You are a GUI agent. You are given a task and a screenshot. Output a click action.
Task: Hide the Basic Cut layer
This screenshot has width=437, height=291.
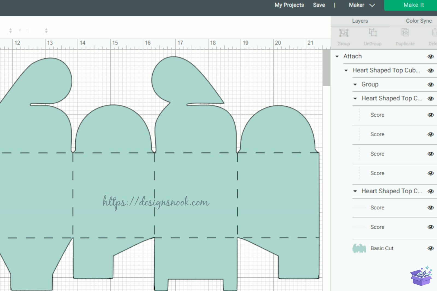(x=431, y=248)
